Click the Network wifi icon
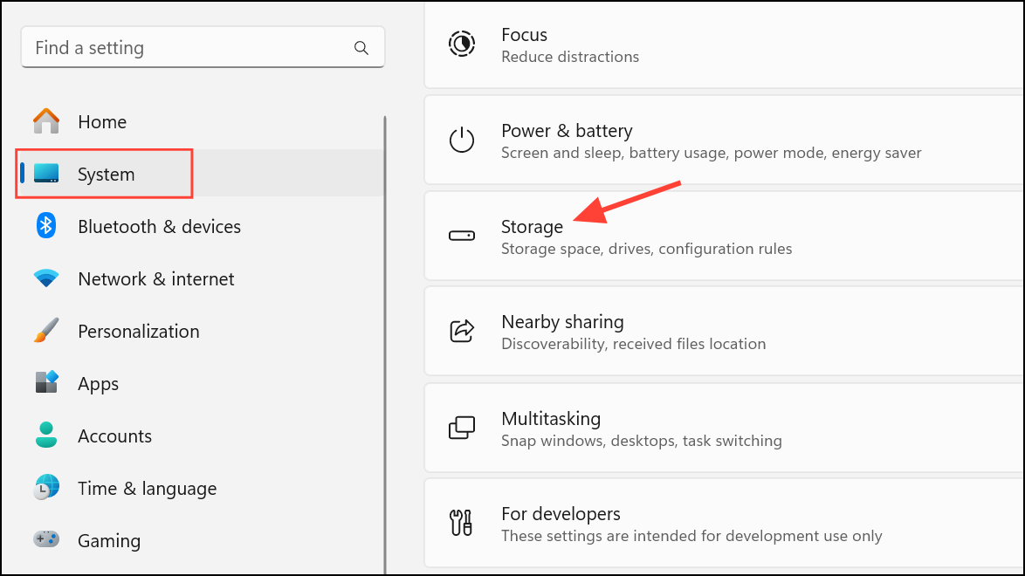 (46, 279)
